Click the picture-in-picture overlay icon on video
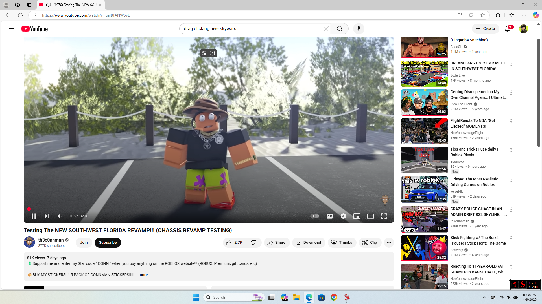The image size is (542, 304). click(x=204, y=53)
